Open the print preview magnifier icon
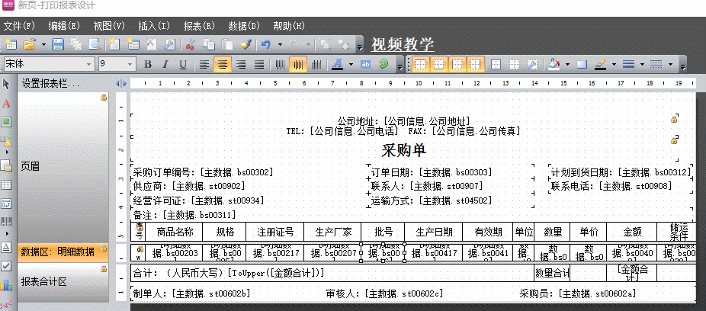This screenshot has height=311, width=706. tap(93, 45)
